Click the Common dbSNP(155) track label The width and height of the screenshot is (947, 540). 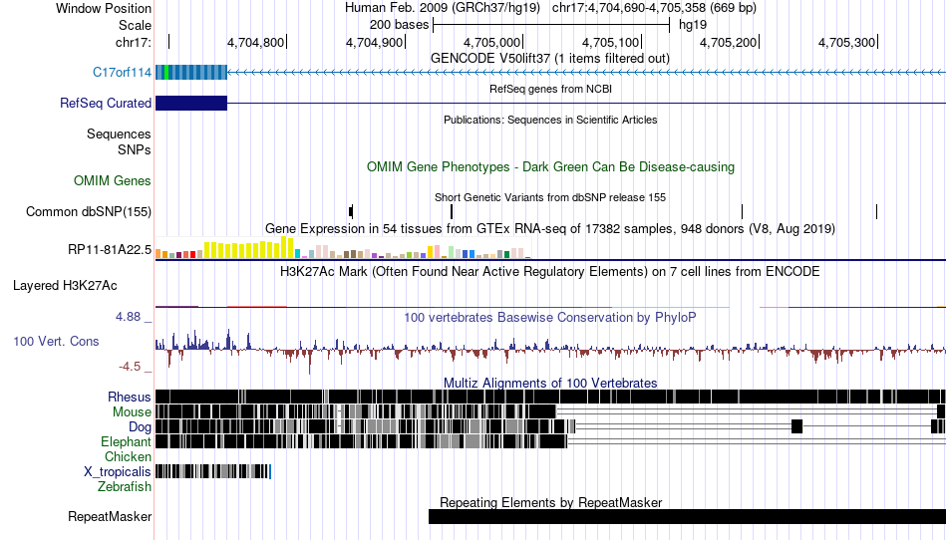pyautogui.click(x=89, y=212)
